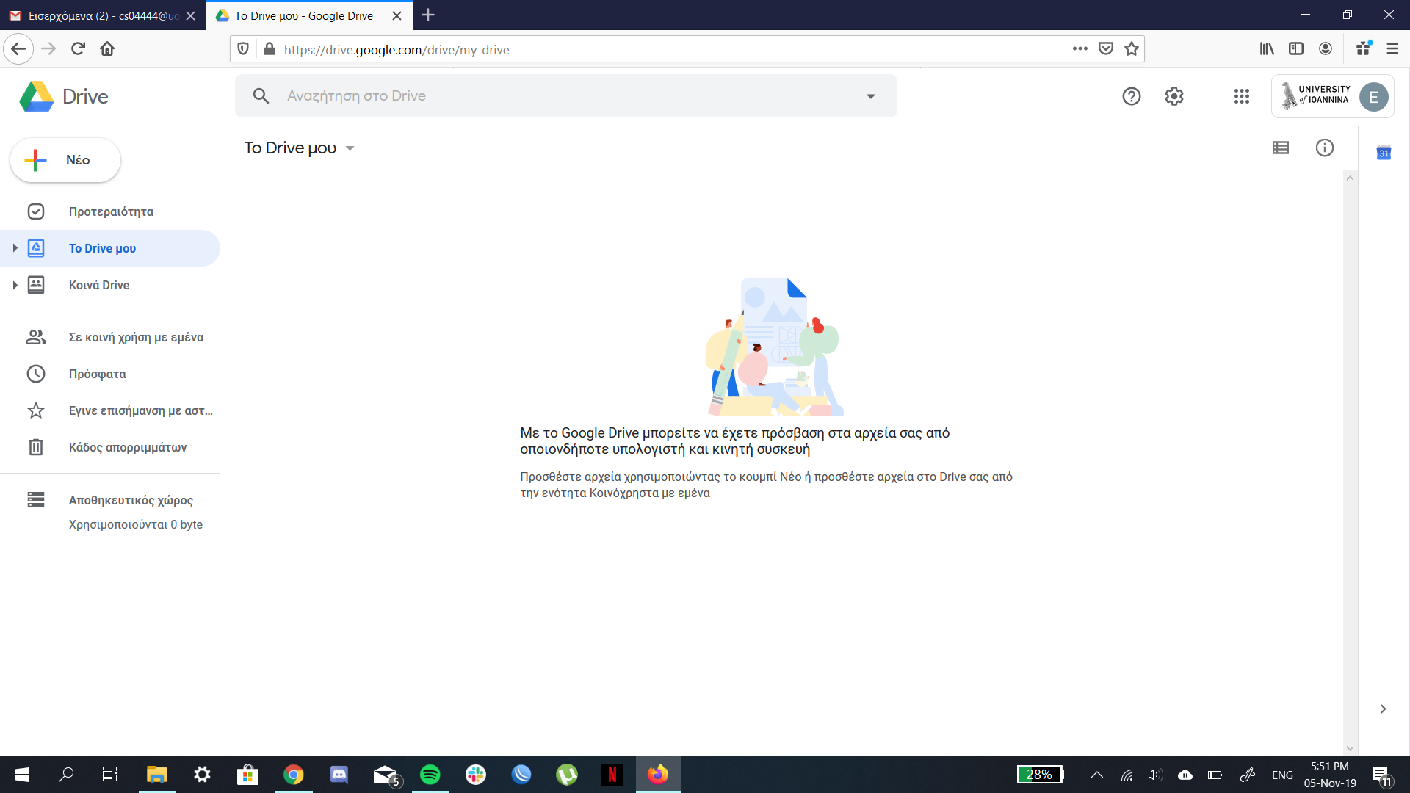The width and height of the screenshot is (1410, 793).
Task: Open Σε κοινή χρήση με εμένα
Action: coord(136,337)
